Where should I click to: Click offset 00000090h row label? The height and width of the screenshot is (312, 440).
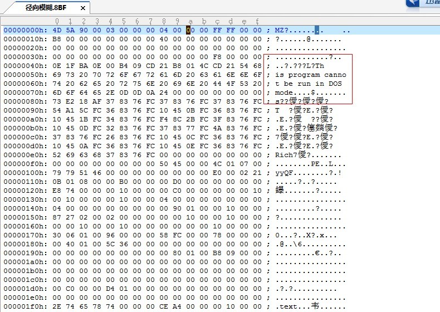(26, 111)
